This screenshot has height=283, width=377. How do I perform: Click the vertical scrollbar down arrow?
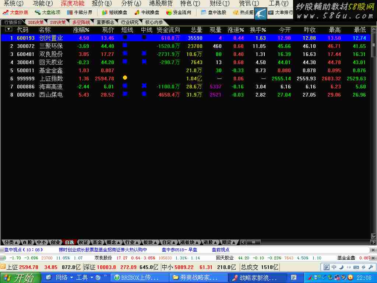coord(373,236)
